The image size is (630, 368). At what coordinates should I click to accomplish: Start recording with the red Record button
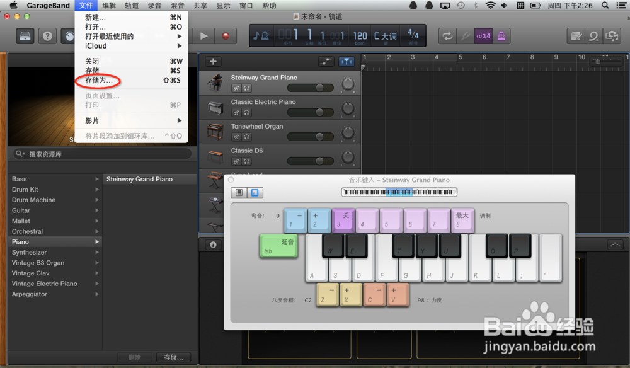tap(226, 36)
